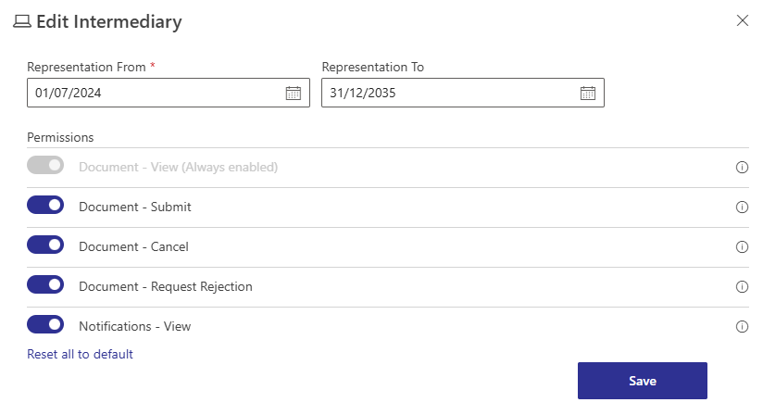Open Representation From calendar picker
This screenshot has width=763, height=415.
pyautogui.click(x=293, y=93)
